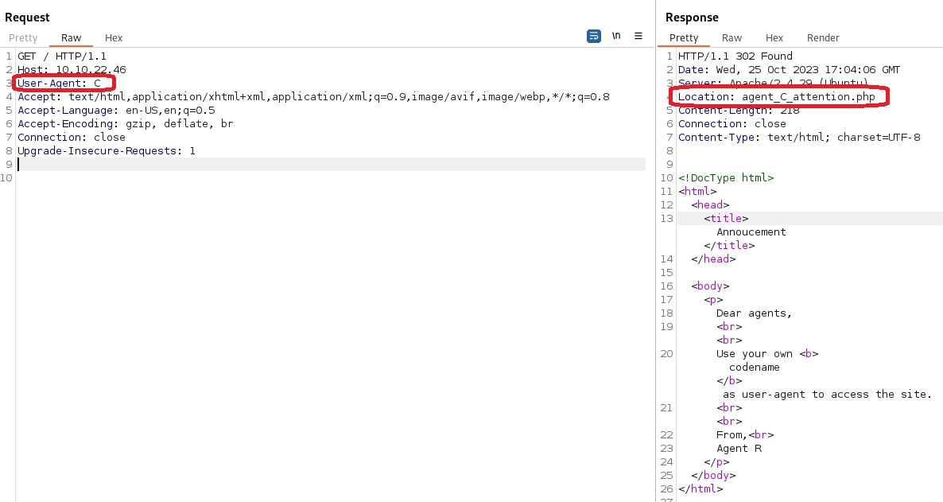Toggle the word wrap icon in Request panel
The image size is (943, 502).
[x=594, y=36]
